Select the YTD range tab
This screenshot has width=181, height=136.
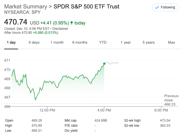point(103,43)
